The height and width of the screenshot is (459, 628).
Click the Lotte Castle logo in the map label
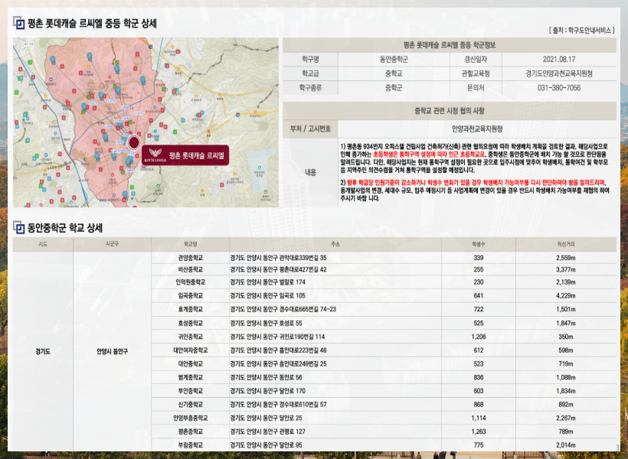pyautogui.click(x=155, y=155)
